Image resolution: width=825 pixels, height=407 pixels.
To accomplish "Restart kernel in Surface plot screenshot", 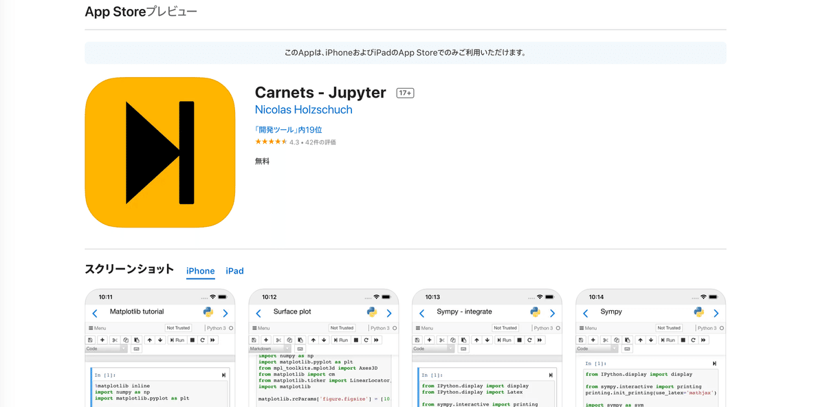I will (366, 340).
